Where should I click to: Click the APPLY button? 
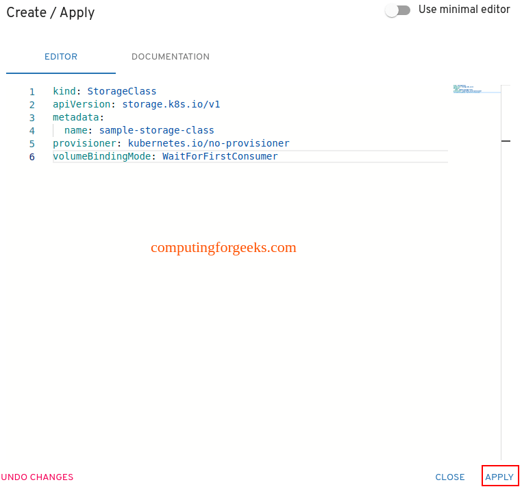[x=499, y=477]
